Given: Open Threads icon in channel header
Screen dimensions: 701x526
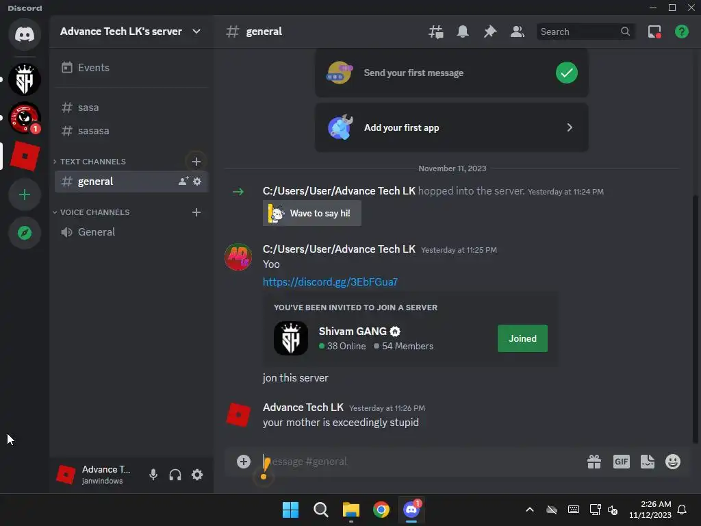Looking at the screenshot, I should 436,32.
